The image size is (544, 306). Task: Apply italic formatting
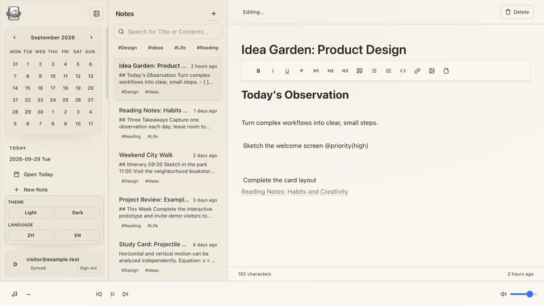point(273,71)
